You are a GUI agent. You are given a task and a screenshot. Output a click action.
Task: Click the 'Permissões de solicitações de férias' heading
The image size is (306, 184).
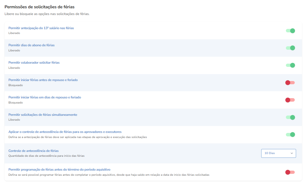[x=39, y=7]
